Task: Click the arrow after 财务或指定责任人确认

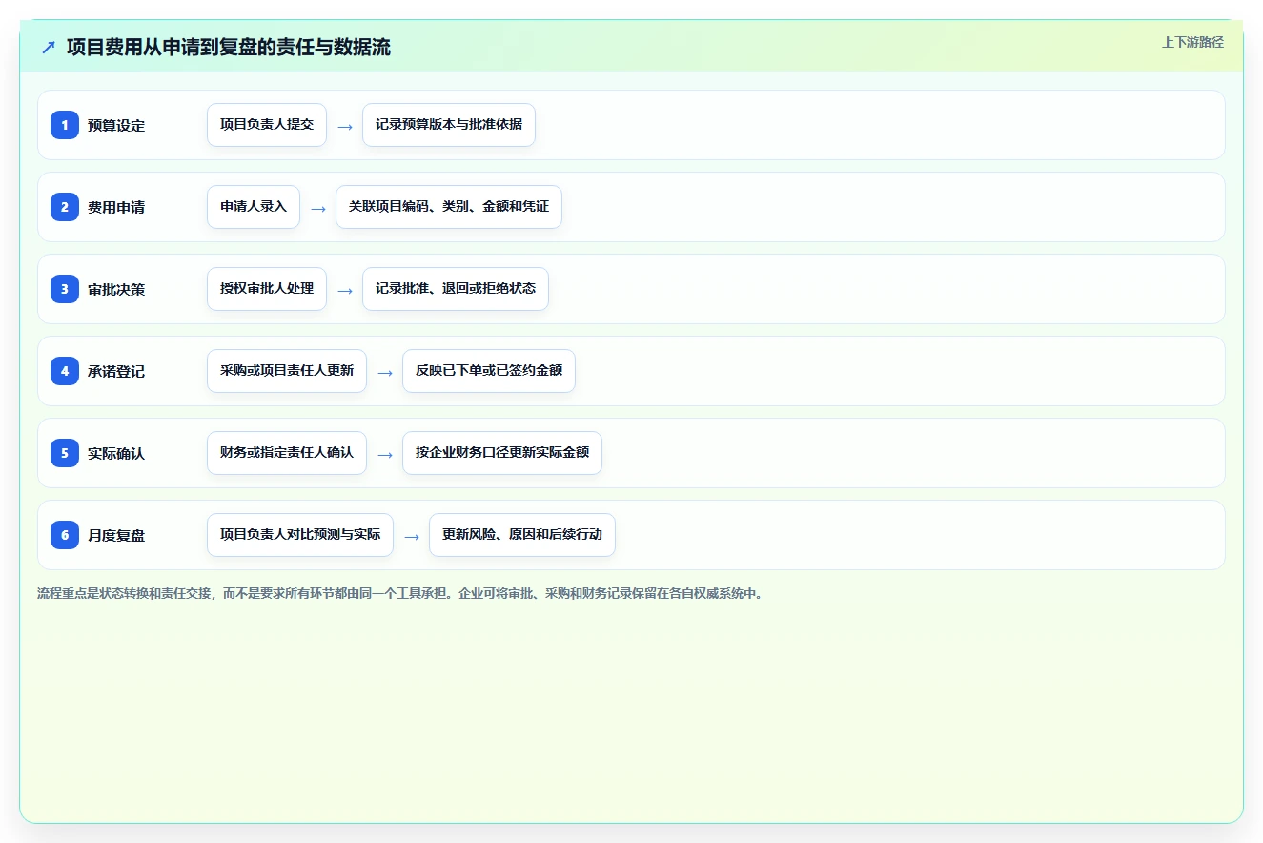Action: pyautogui.click(x=385, y=454)
